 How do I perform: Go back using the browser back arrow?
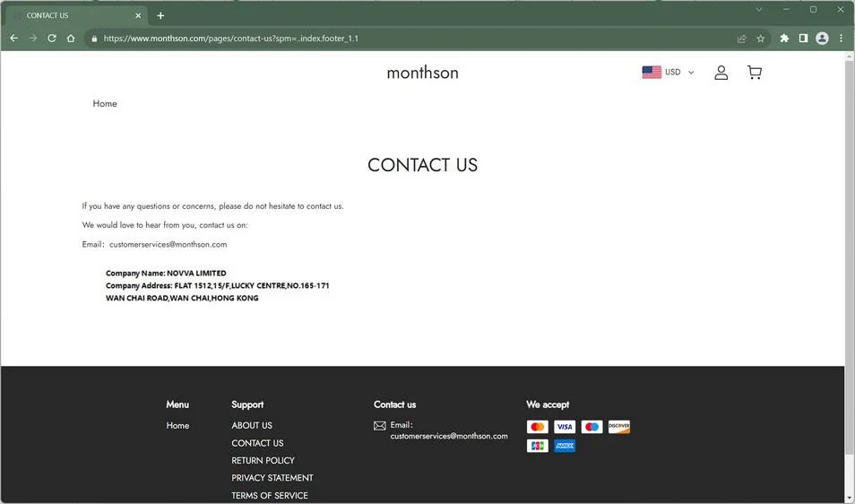14,39
